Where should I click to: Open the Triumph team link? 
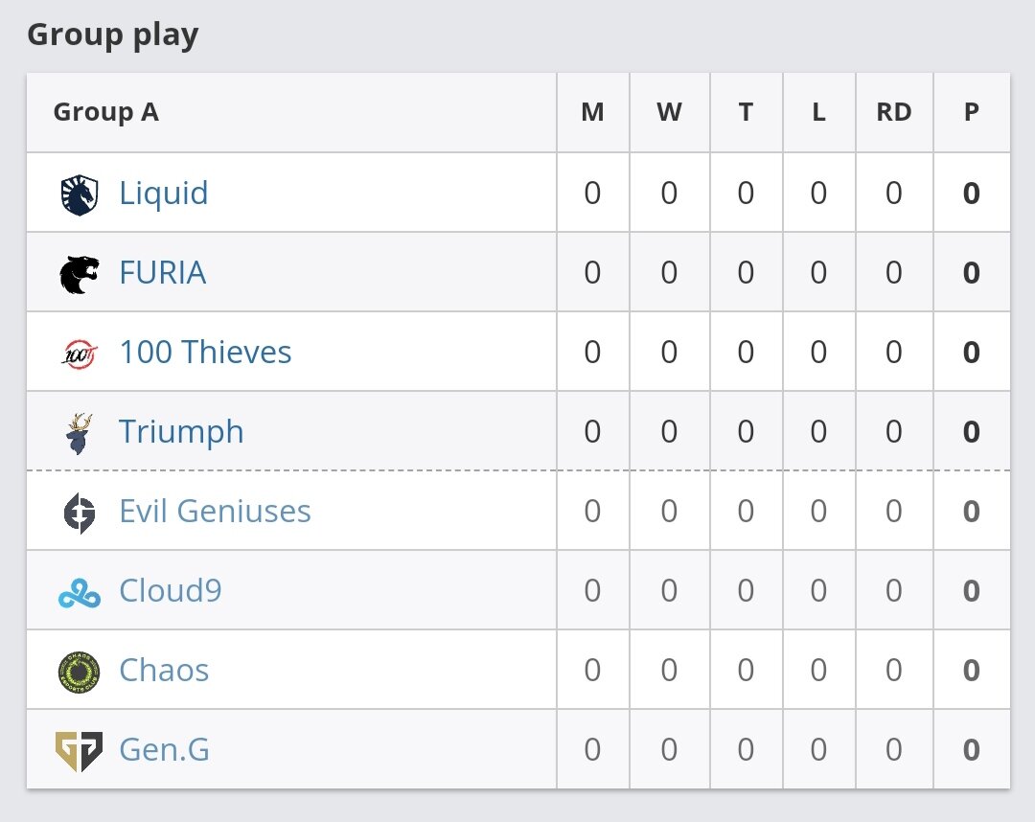tap(181, 432)
